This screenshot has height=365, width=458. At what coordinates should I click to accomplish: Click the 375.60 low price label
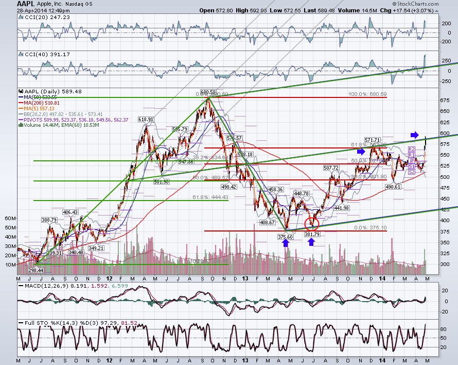[286, 237]
